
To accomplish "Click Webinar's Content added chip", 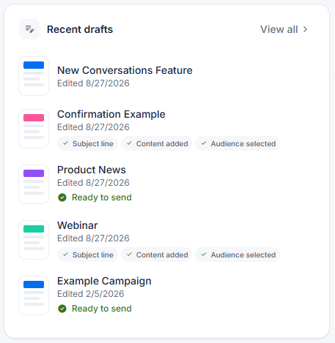I will pos(157,255).
